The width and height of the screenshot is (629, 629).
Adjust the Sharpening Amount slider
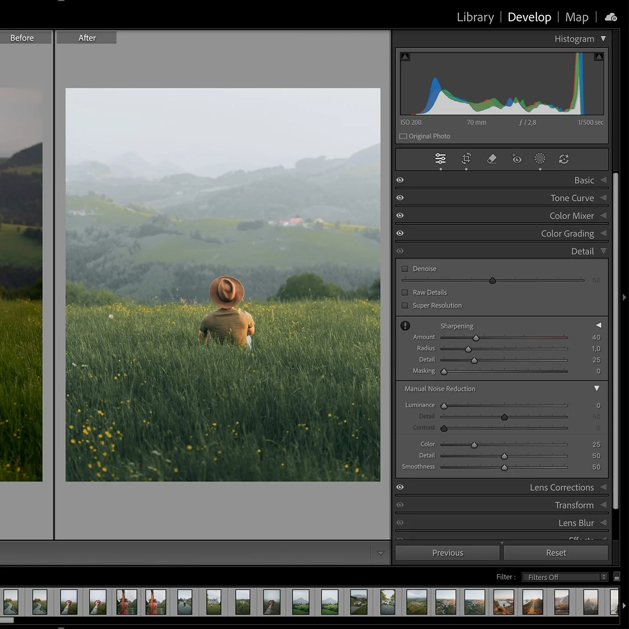tap(476, 337)
